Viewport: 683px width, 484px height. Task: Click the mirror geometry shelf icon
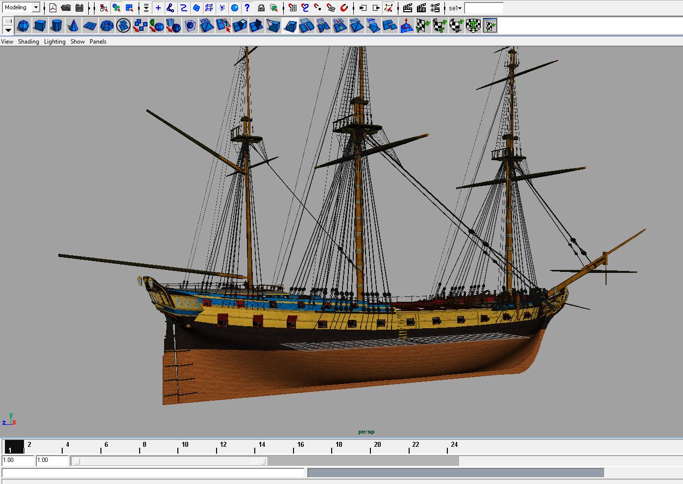pos(156,25)
